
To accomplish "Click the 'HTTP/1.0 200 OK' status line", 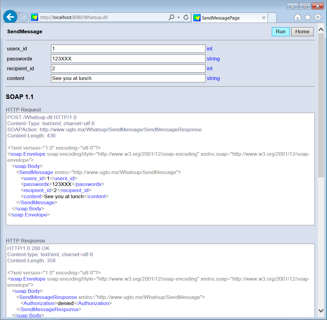I will pos(29,249).
